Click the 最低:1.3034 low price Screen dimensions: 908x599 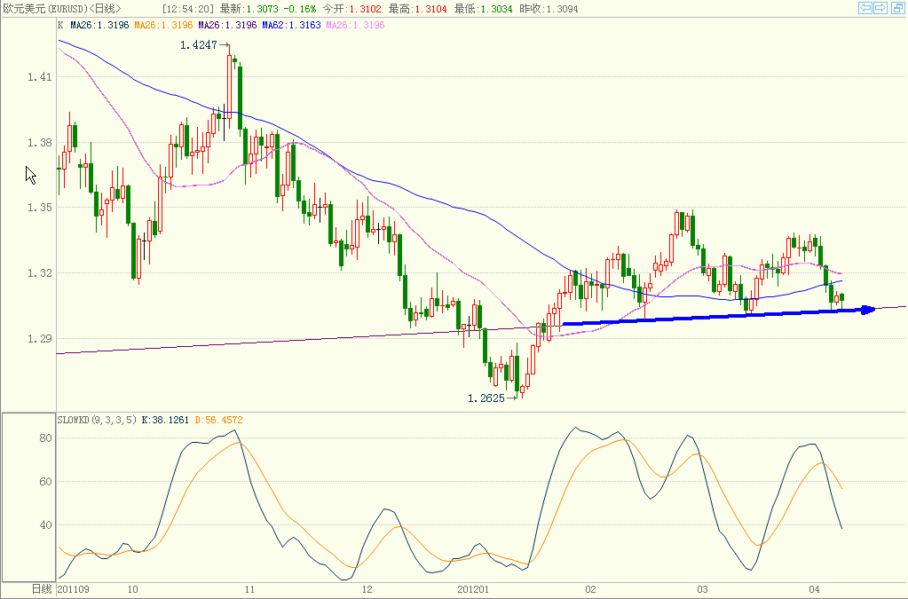coord(482,9)
